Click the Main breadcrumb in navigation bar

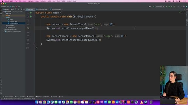[12, 7]
